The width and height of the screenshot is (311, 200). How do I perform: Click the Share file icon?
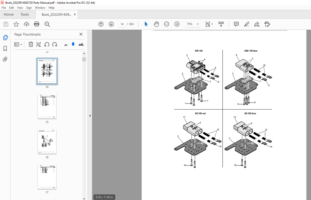coord(26,24)
